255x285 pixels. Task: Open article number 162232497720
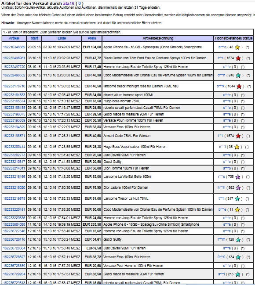point(14,67)
